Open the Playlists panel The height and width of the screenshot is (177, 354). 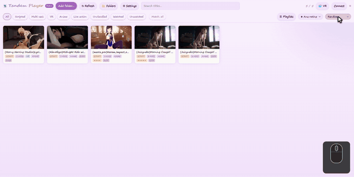[x=286, y=17]
